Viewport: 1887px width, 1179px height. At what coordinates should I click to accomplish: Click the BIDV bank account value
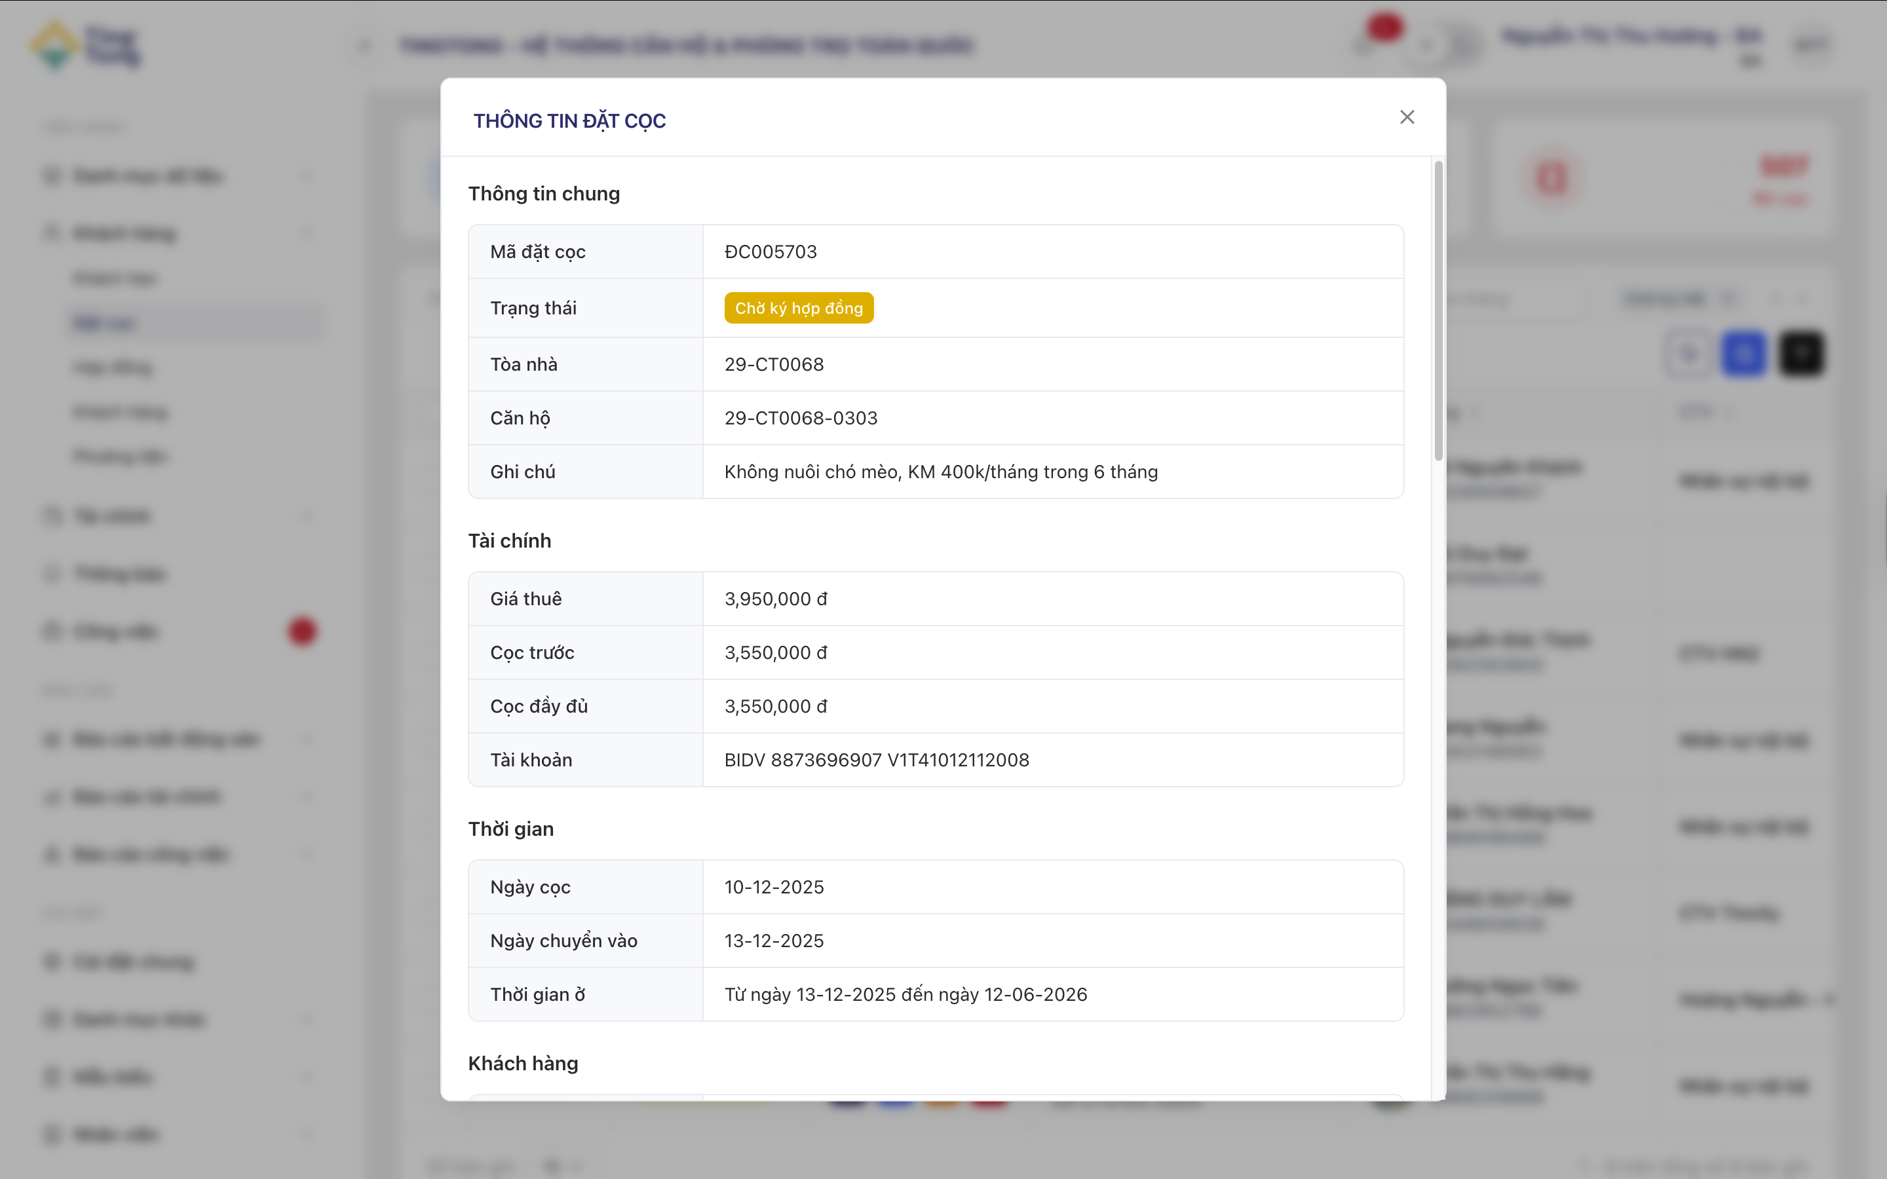(x=877, y=760)
